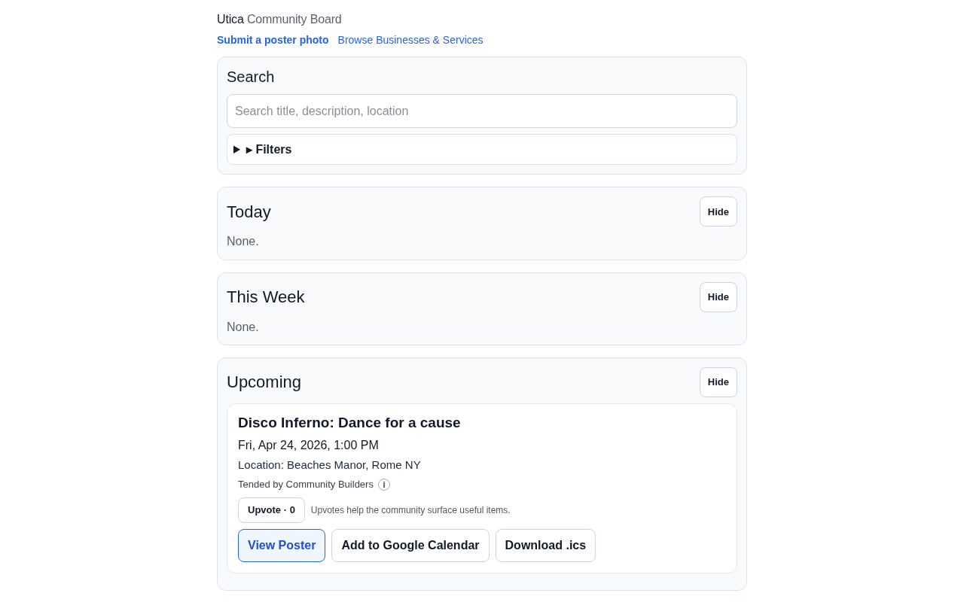Image resolution: width=964 pixels, height=602 pixels.
Task: Focus the search title, description, location field
Action: coord(482,111)
